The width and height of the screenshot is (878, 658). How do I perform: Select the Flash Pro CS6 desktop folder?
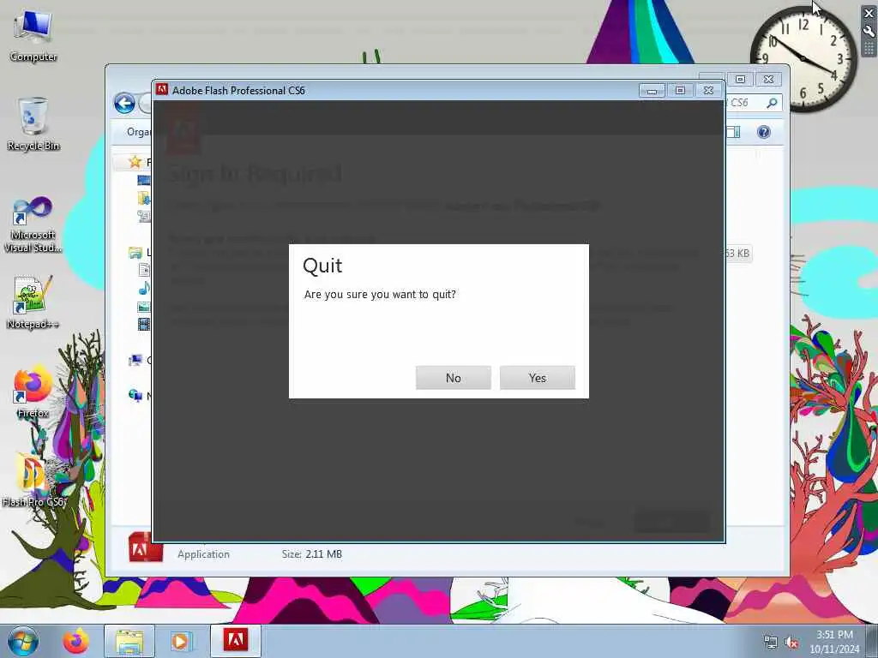coord(33,480)
